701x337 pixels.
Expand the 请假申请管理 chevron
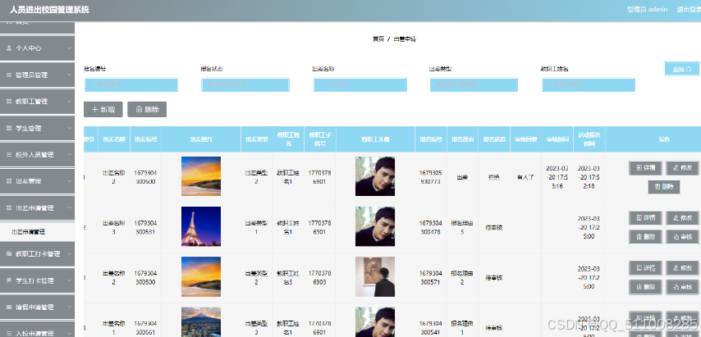[x=69, y=307]
